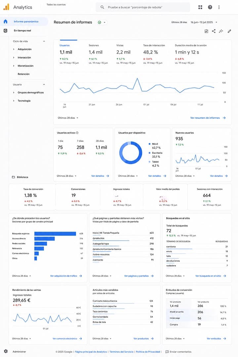Image resolution: width=238 pixels, height=357 pixels.
Task: Click the /productos row in pages list
Action: click(123, 238)
